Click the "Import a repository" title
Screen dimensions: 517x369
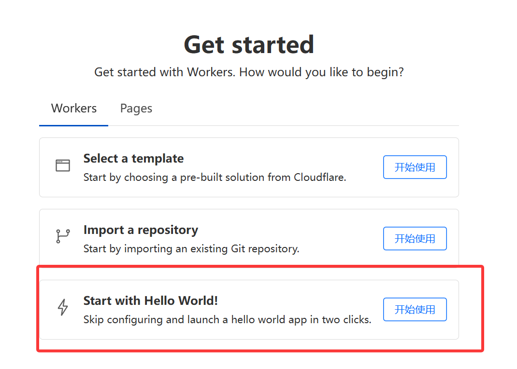141,230
